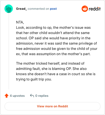The width and height of the screenshot is (105, 115).
Task: Click the Gread_ user avatar
Action: [x=9, y=9]
